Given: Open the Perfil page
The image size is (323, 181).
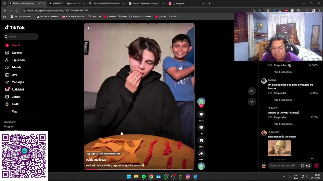Looking at the screenshot, I should [x=15, y=104].
